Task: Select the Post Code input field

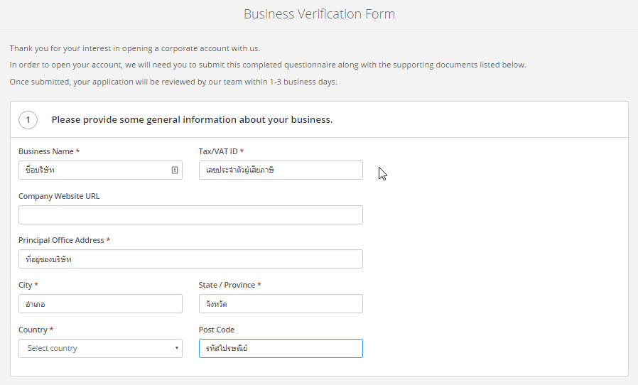Action: (281, 348)
